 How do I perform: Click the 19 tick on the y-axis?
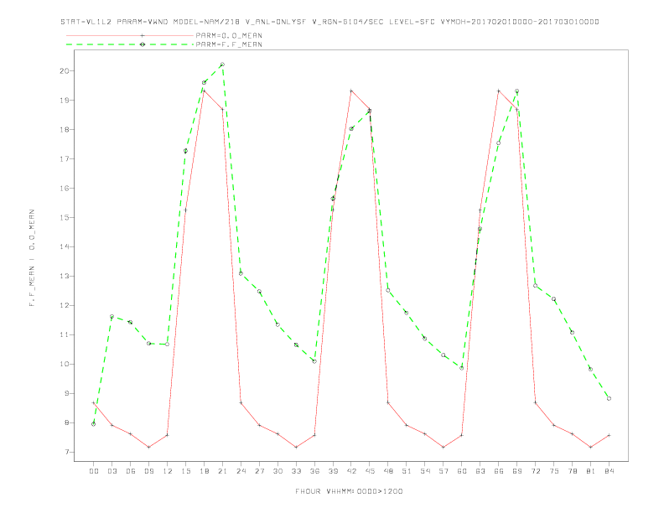tap(64, 101)
